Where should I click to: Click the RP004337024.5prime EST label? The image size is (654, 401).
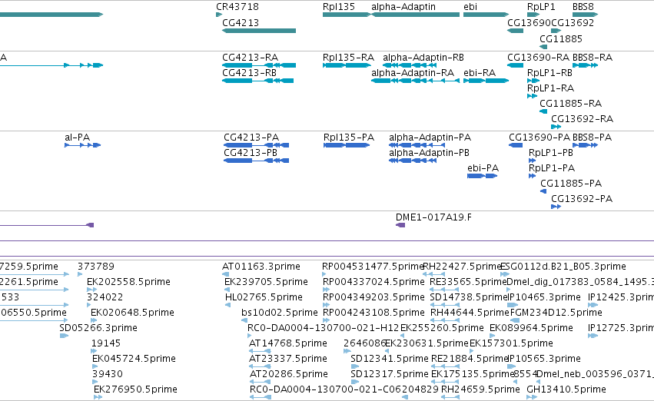click(x=373, y=282)
